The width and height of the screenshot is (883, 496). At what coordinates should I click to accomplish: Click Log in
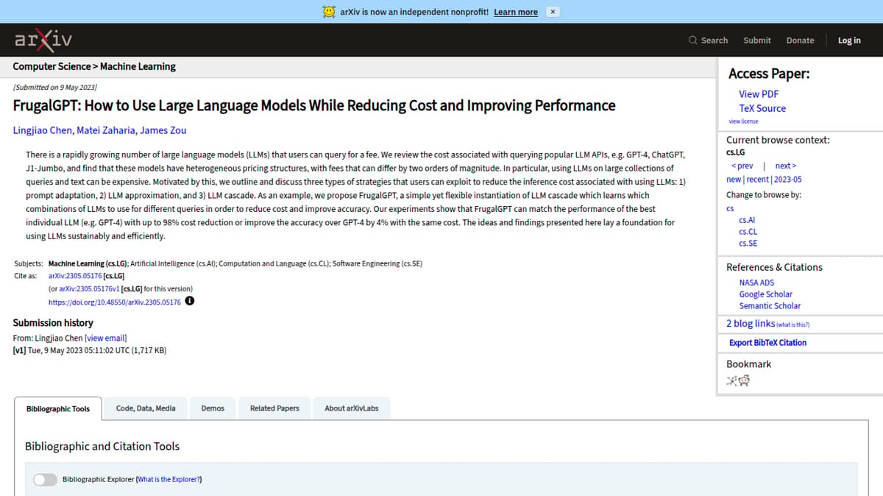[x=849, y=40]
